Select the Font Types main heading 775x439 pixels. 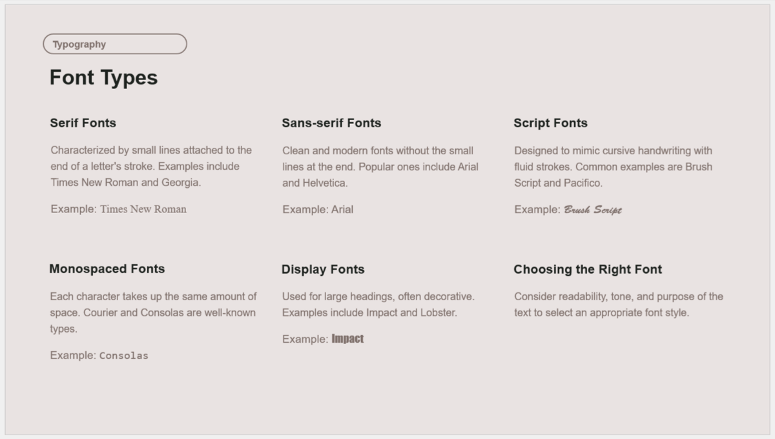pyautogui.click(x=103, y=77)
